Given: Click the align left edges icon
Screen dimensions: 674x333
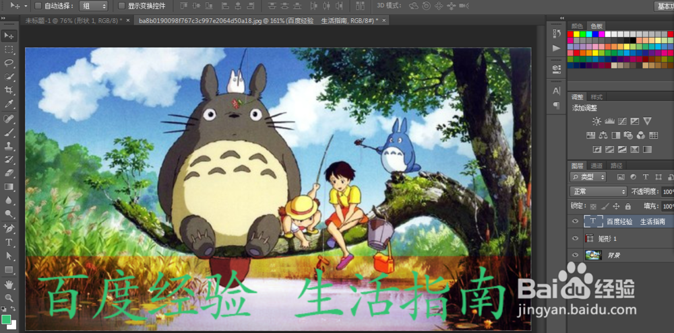Looking at the screenshot, I should 226,6.
